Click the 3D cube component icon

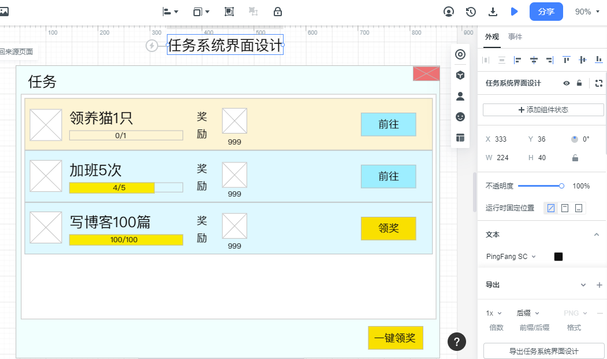pyautogui.click(x=460, y=75)
